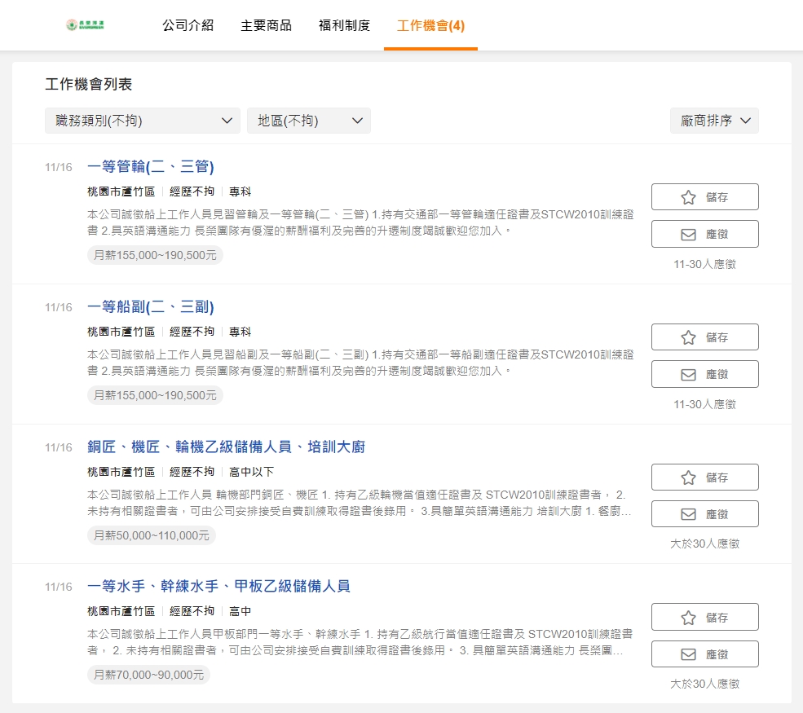The image size is (803, 713).
Task: Click 專科 education text of 一等船副(二、三副) job
Action: click(x=240, y=332)
